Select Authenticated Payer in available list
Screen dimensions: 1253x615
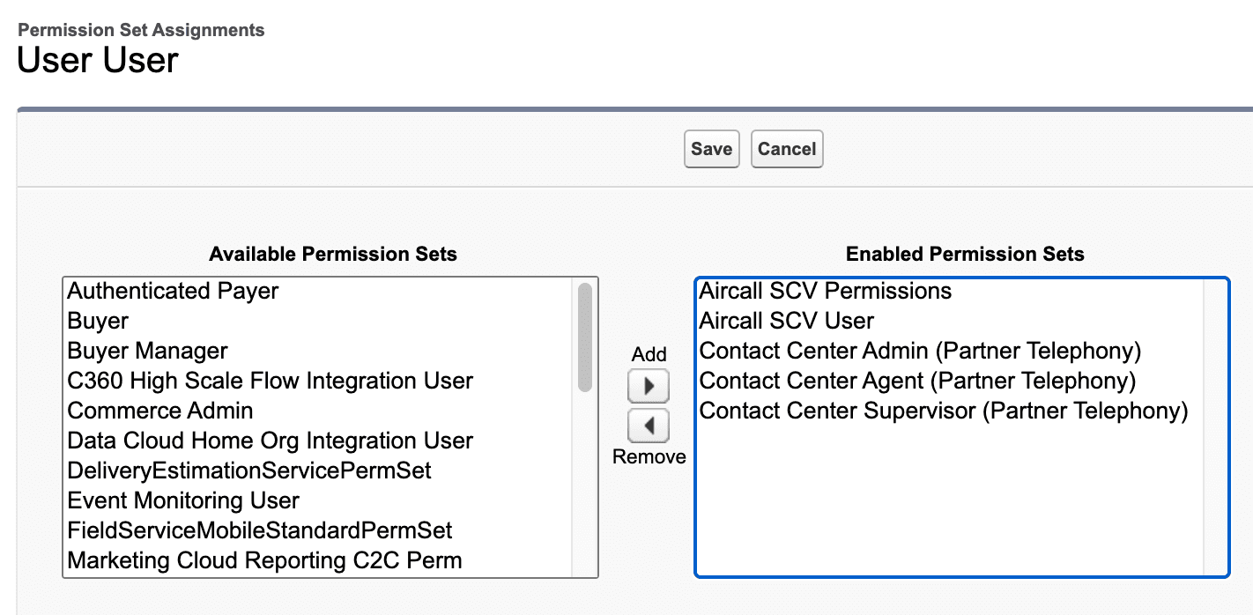[173, 291]
